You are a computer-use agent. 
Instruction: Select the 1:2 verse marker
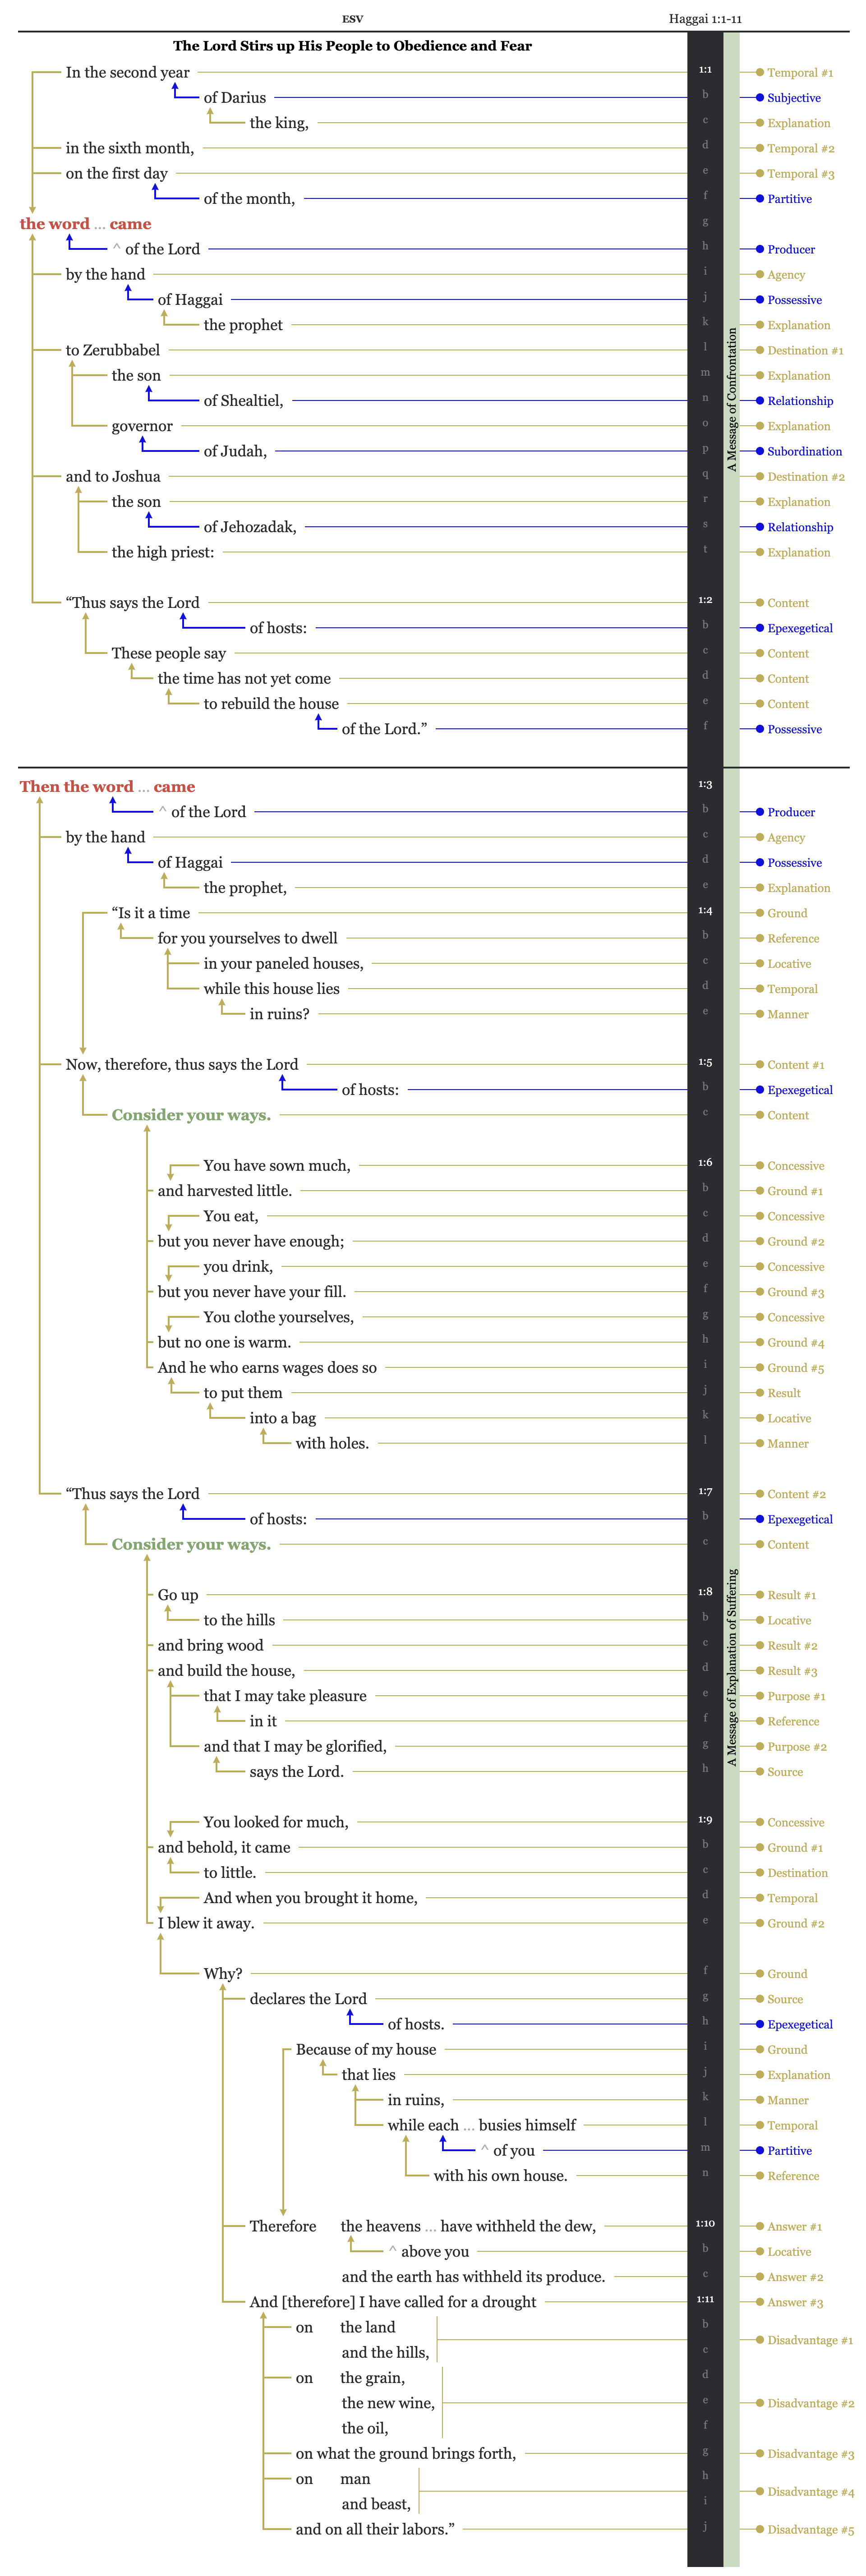pos(705,600)
